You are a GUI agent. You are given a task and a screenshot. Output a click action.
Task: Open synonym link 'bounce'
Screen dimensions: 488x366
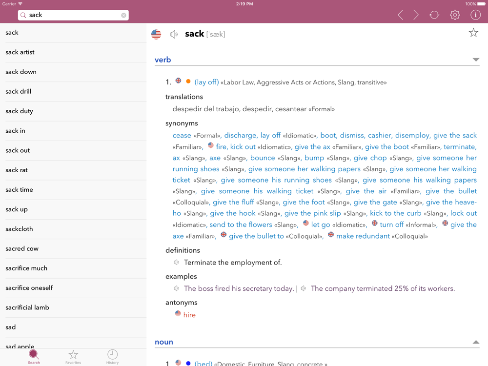(263, 158)
